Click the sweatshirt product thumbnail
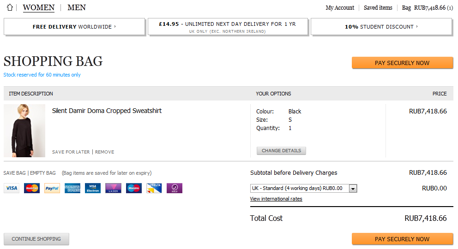This screenshot has height=249, width=458. point(24,130)
